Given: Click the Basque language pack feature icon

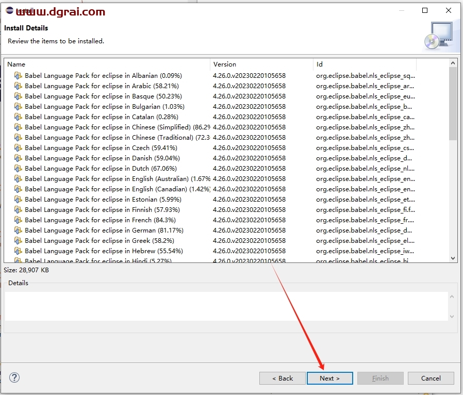Looking at the screenshot, I should [x=18, y=96].
